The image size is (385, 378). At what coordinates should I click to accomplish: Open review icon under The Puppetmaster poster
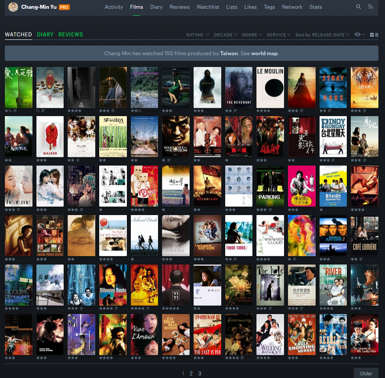(x=242, y=358)
